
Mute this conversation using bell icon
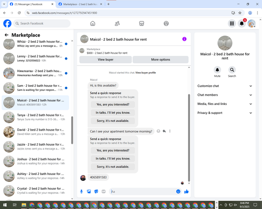(217, 70)
